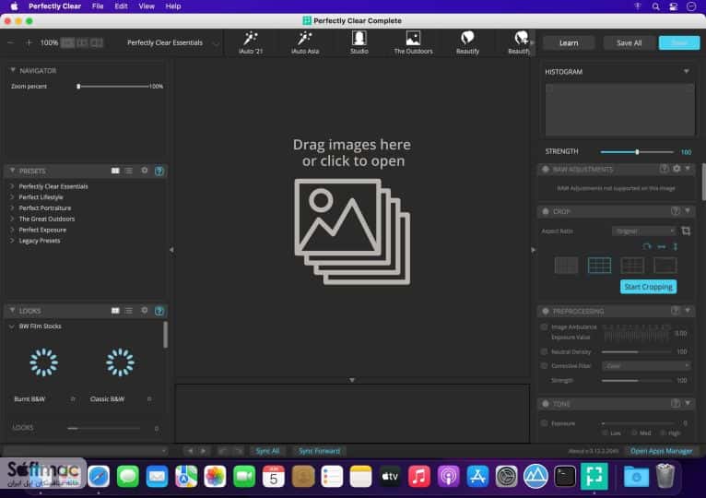Toggle the RAW Adjustments section on
The image size is (706, 498).
pos(546,169)
